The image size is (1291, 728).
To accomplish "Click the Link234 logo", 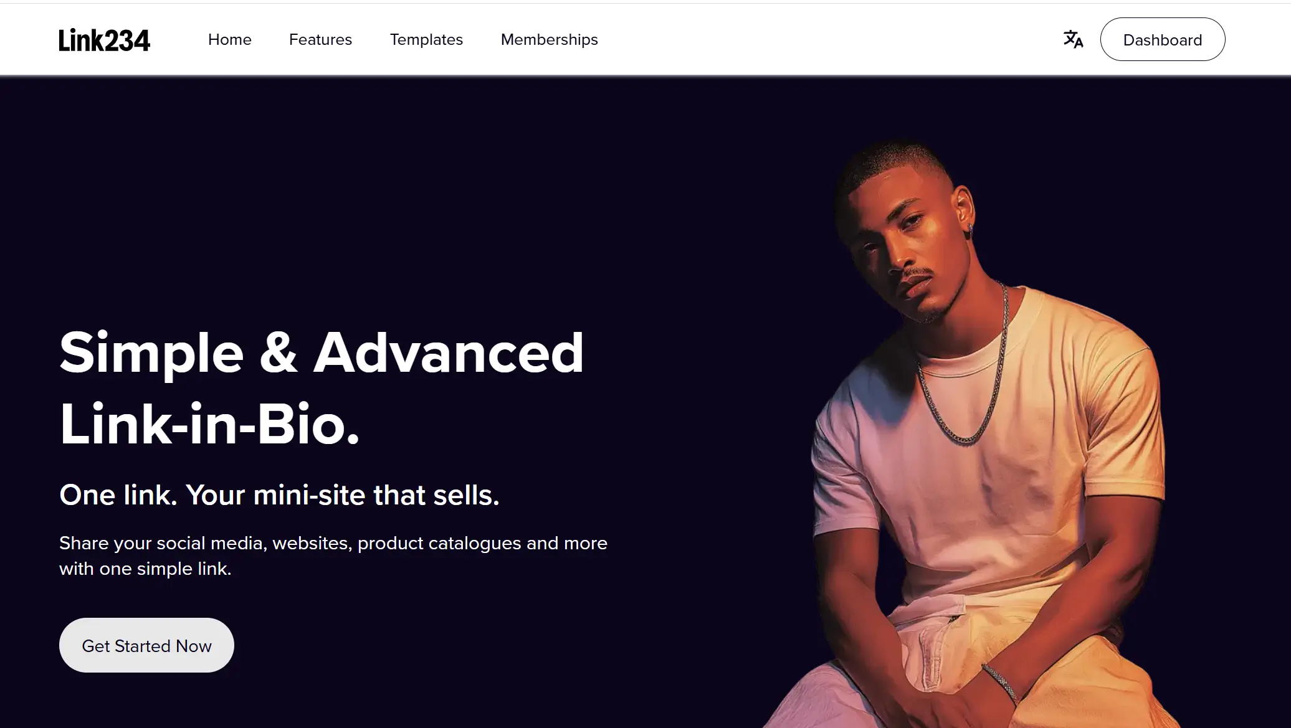I will [104, 40].
